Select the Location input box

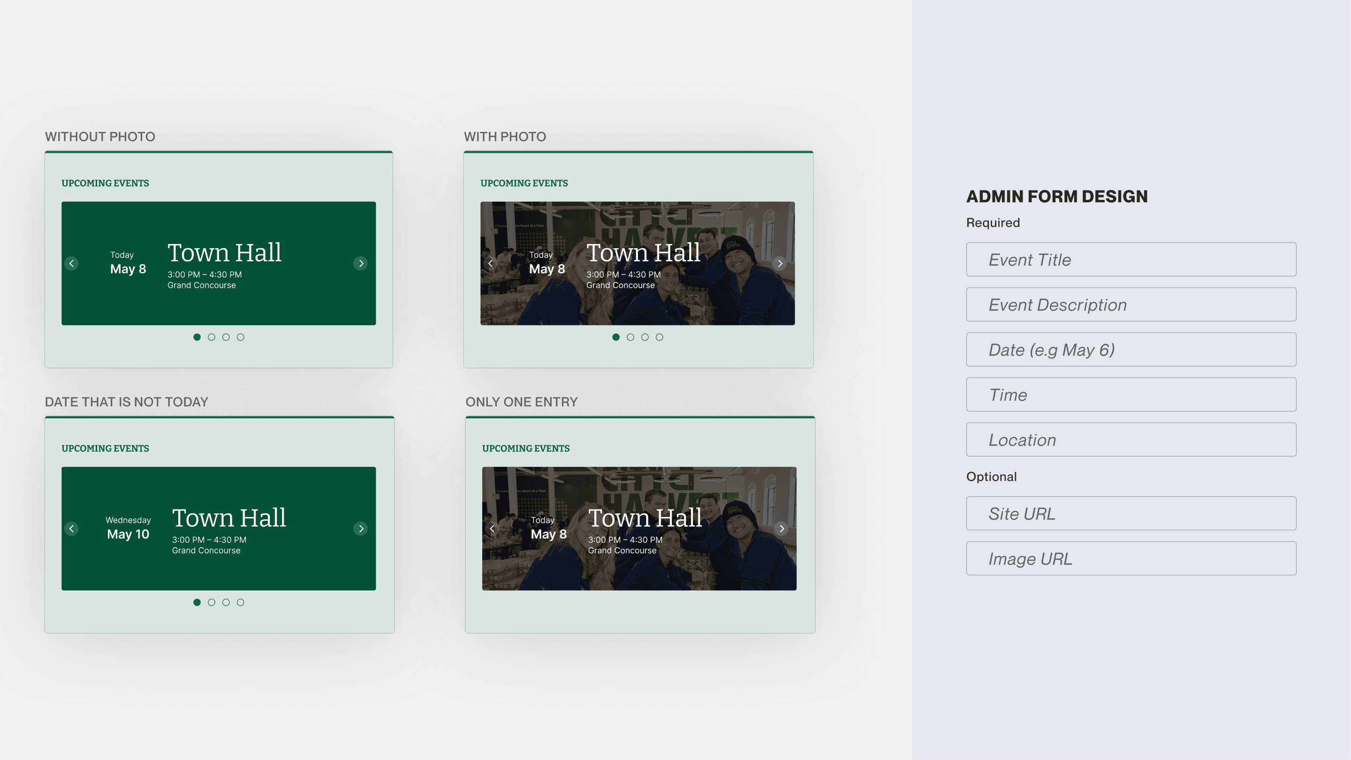coord(1131,440)
